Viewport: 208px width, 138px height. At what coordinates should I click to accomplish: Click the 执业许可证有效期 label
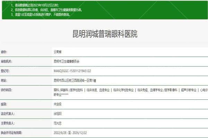point(11,133)
